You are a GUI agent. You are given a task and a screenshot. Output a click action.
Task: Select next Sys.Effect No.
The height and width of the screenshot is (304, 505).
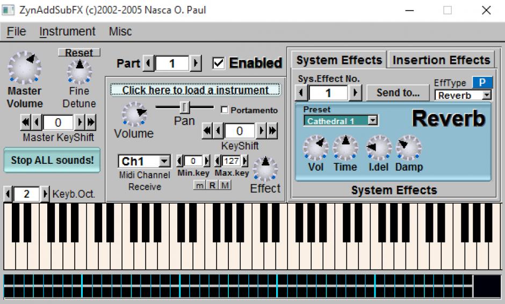[355, 93]
